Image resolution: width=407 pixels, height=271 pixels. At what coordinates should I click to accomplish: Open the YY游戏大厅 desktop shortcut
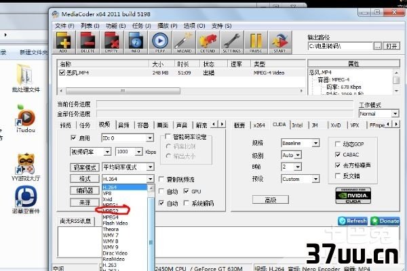(x=26, y=167)
